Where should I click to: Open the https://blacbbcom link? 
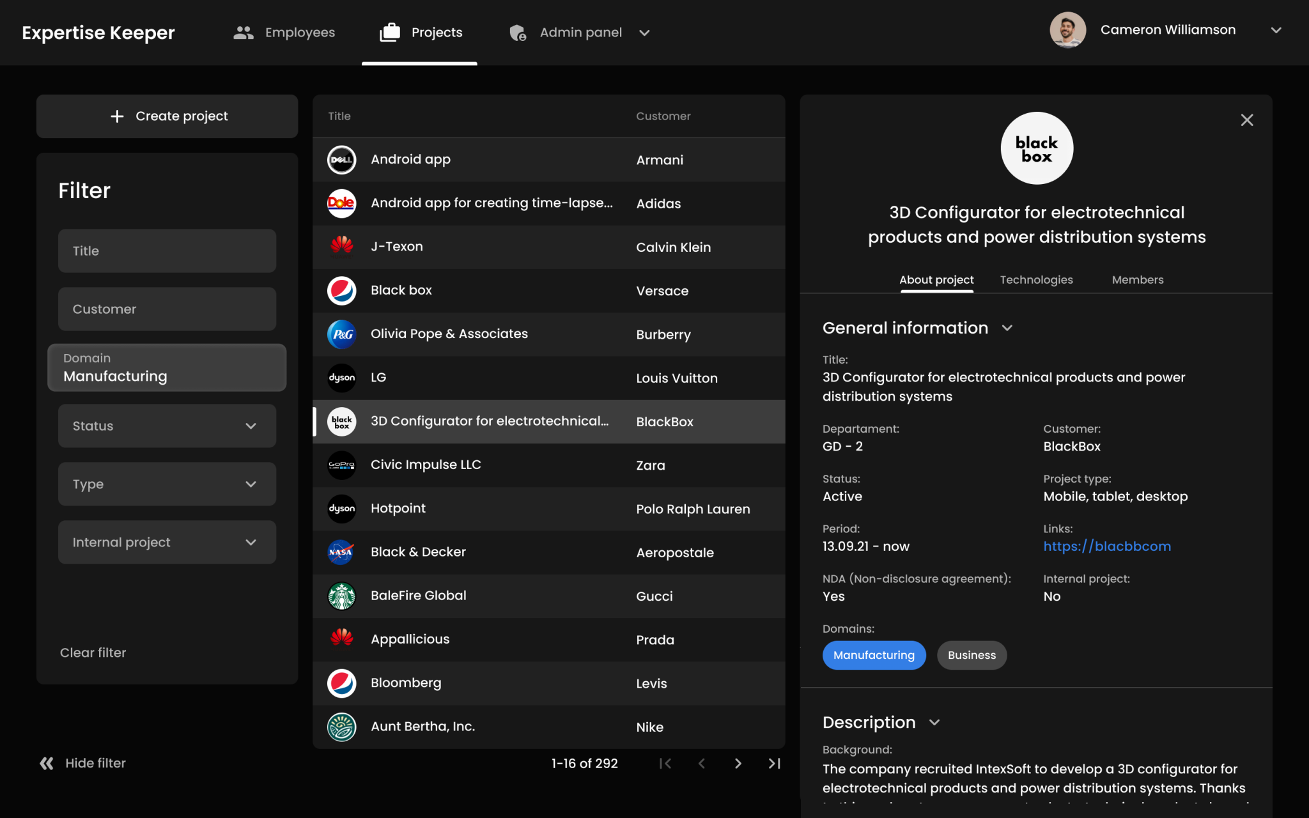pyautogui.click(x=1107, y=546)
